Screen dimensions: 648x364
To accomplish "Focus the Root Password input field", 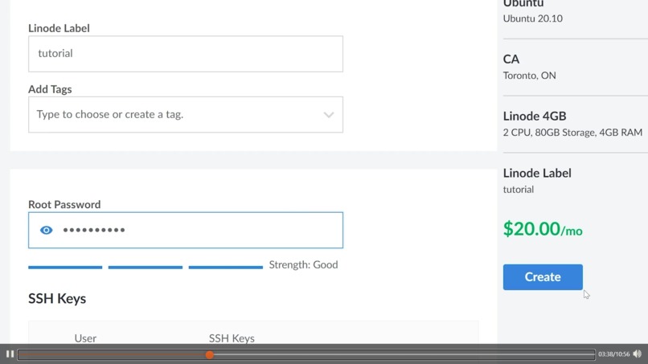I will pyautogui.click(x=186, y=230).
